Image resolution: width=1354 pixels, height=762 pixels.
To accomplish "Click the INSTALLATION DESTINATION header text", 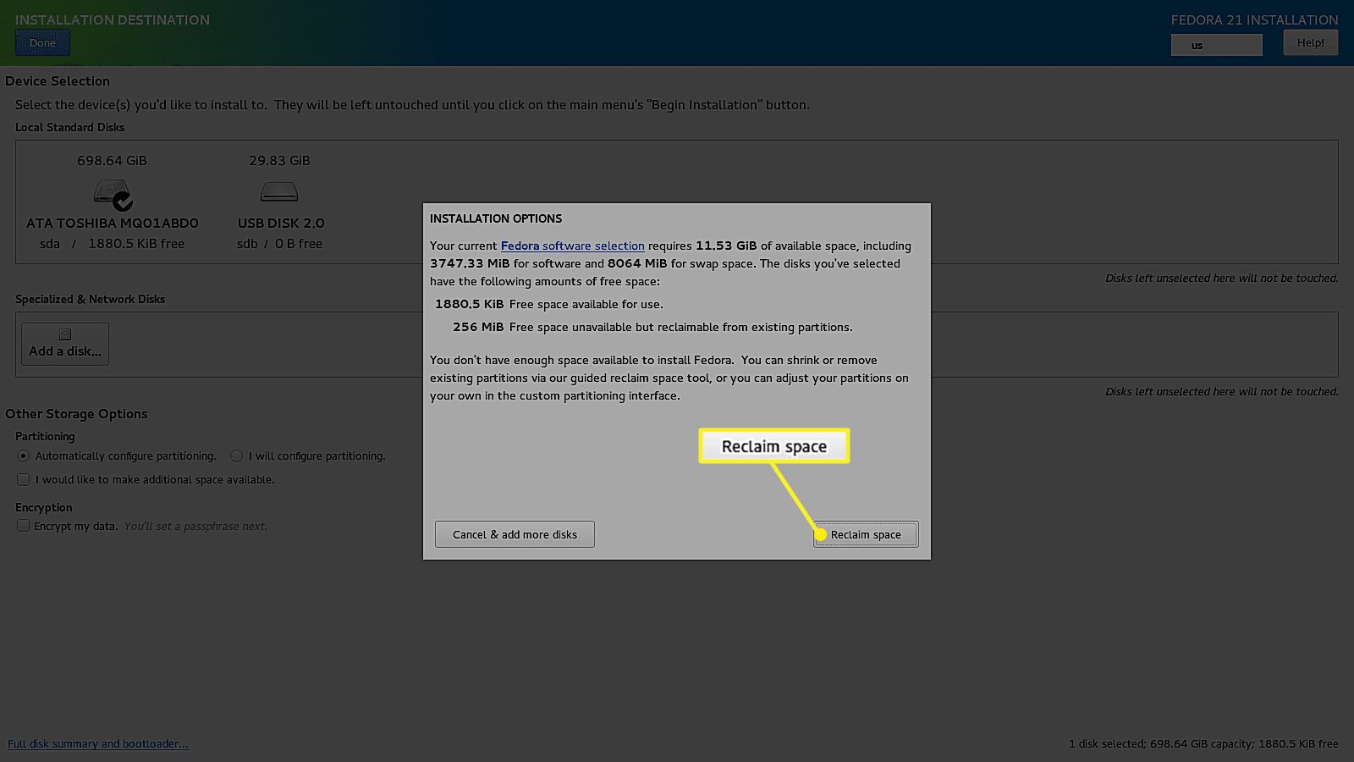I will (x=113, y=19).
